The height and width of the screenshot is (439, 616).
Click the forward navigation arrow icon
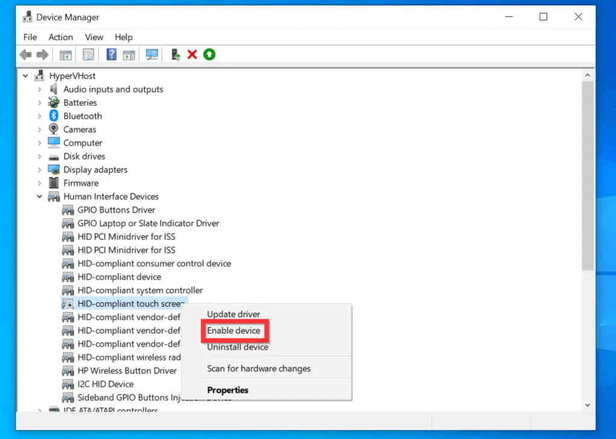[x=42, y=54]
